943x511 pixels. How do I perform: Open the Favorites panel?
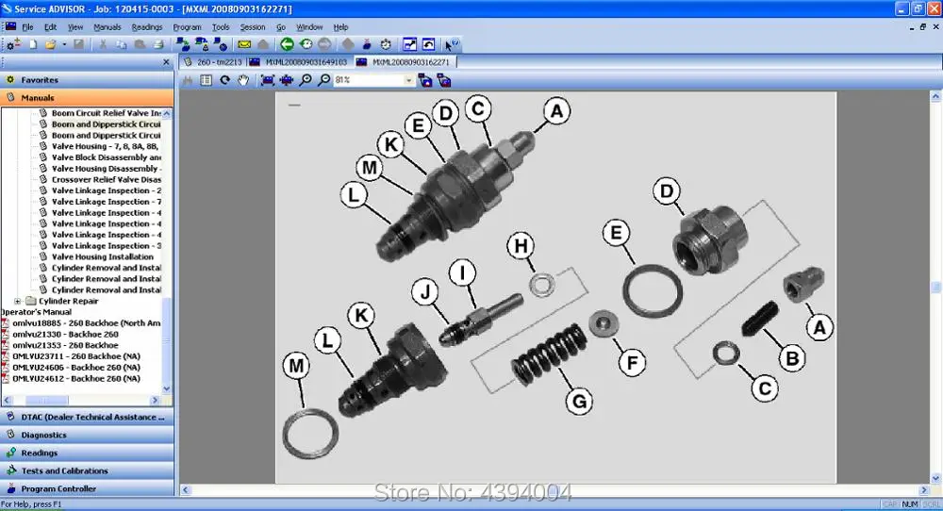click(87, 80)
